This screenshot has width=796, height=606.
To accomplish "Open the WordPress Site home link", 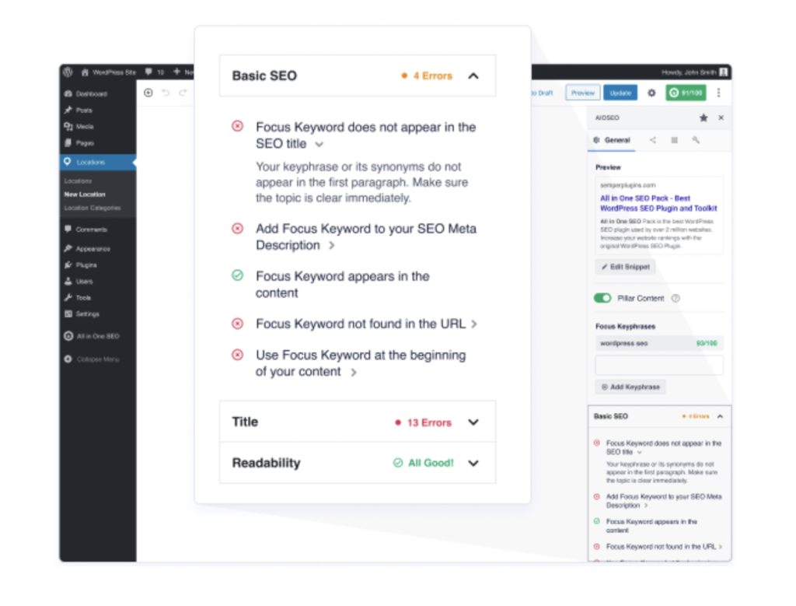I will click(109, 72).
